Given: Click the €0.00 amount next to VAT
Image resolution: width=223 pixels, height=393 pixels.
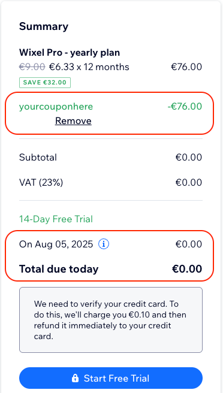Looking at the screenshot, I should tap(189, 183).
